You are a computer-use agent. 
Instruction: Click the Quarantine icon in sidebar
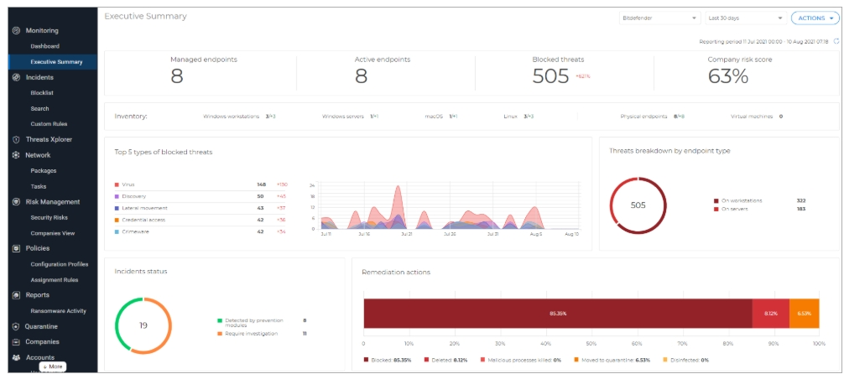coord(16,326)
